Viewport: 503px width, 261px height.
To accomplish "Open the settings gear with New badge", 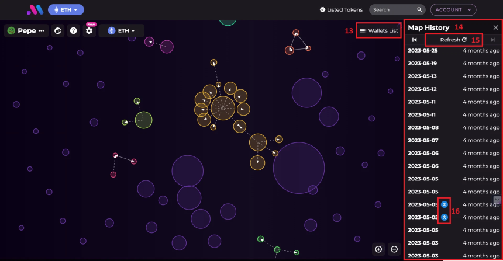I will pos(89,30).
